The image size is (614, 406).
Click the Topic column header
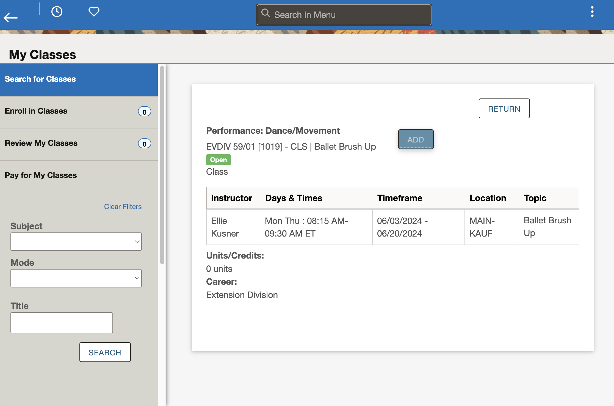535,198
